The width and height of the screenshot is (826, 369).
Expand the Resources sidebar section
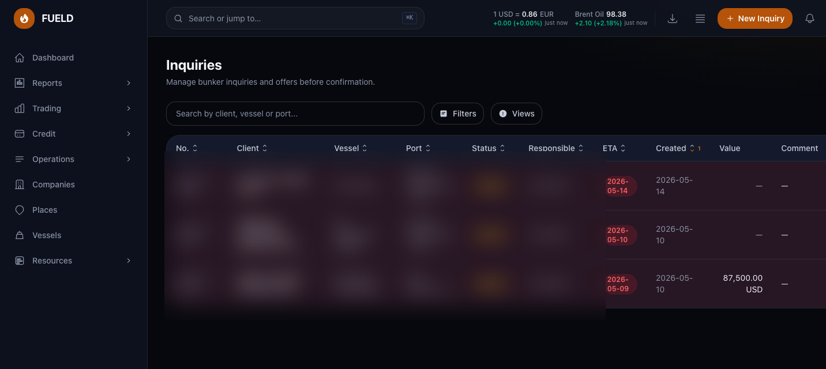(x=73, y=261)
